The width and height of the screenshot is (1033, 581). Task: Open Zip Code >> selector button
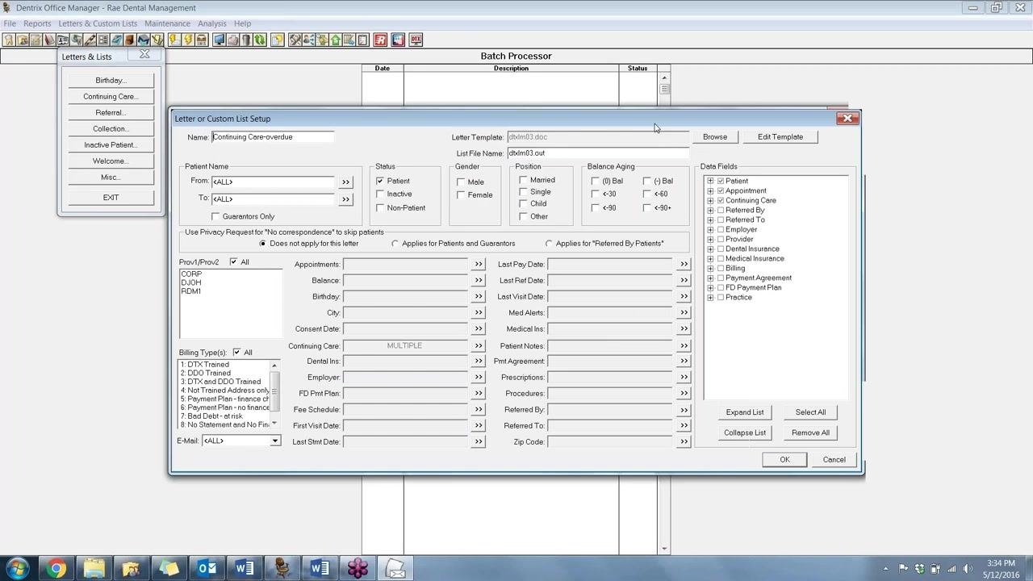coord(684,441)
